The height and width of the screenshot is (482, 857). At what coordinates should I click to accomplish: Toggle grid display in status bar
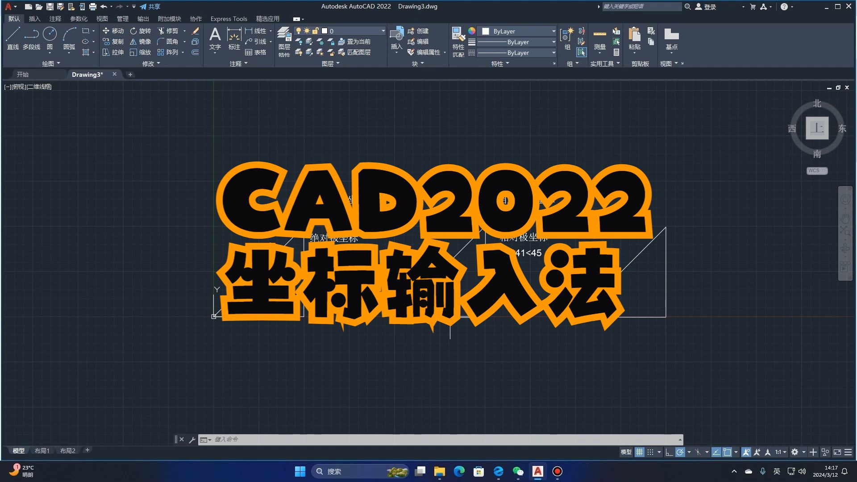click(640, 452)
